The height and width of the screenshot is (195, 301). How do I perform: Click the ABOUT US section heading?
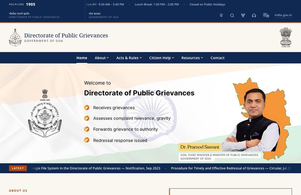pos(18,190)
